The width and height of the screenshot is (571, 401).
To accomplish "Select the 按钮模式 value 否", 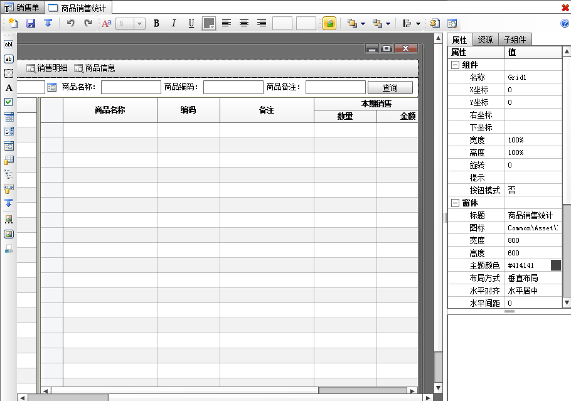I will coord(533,190).
